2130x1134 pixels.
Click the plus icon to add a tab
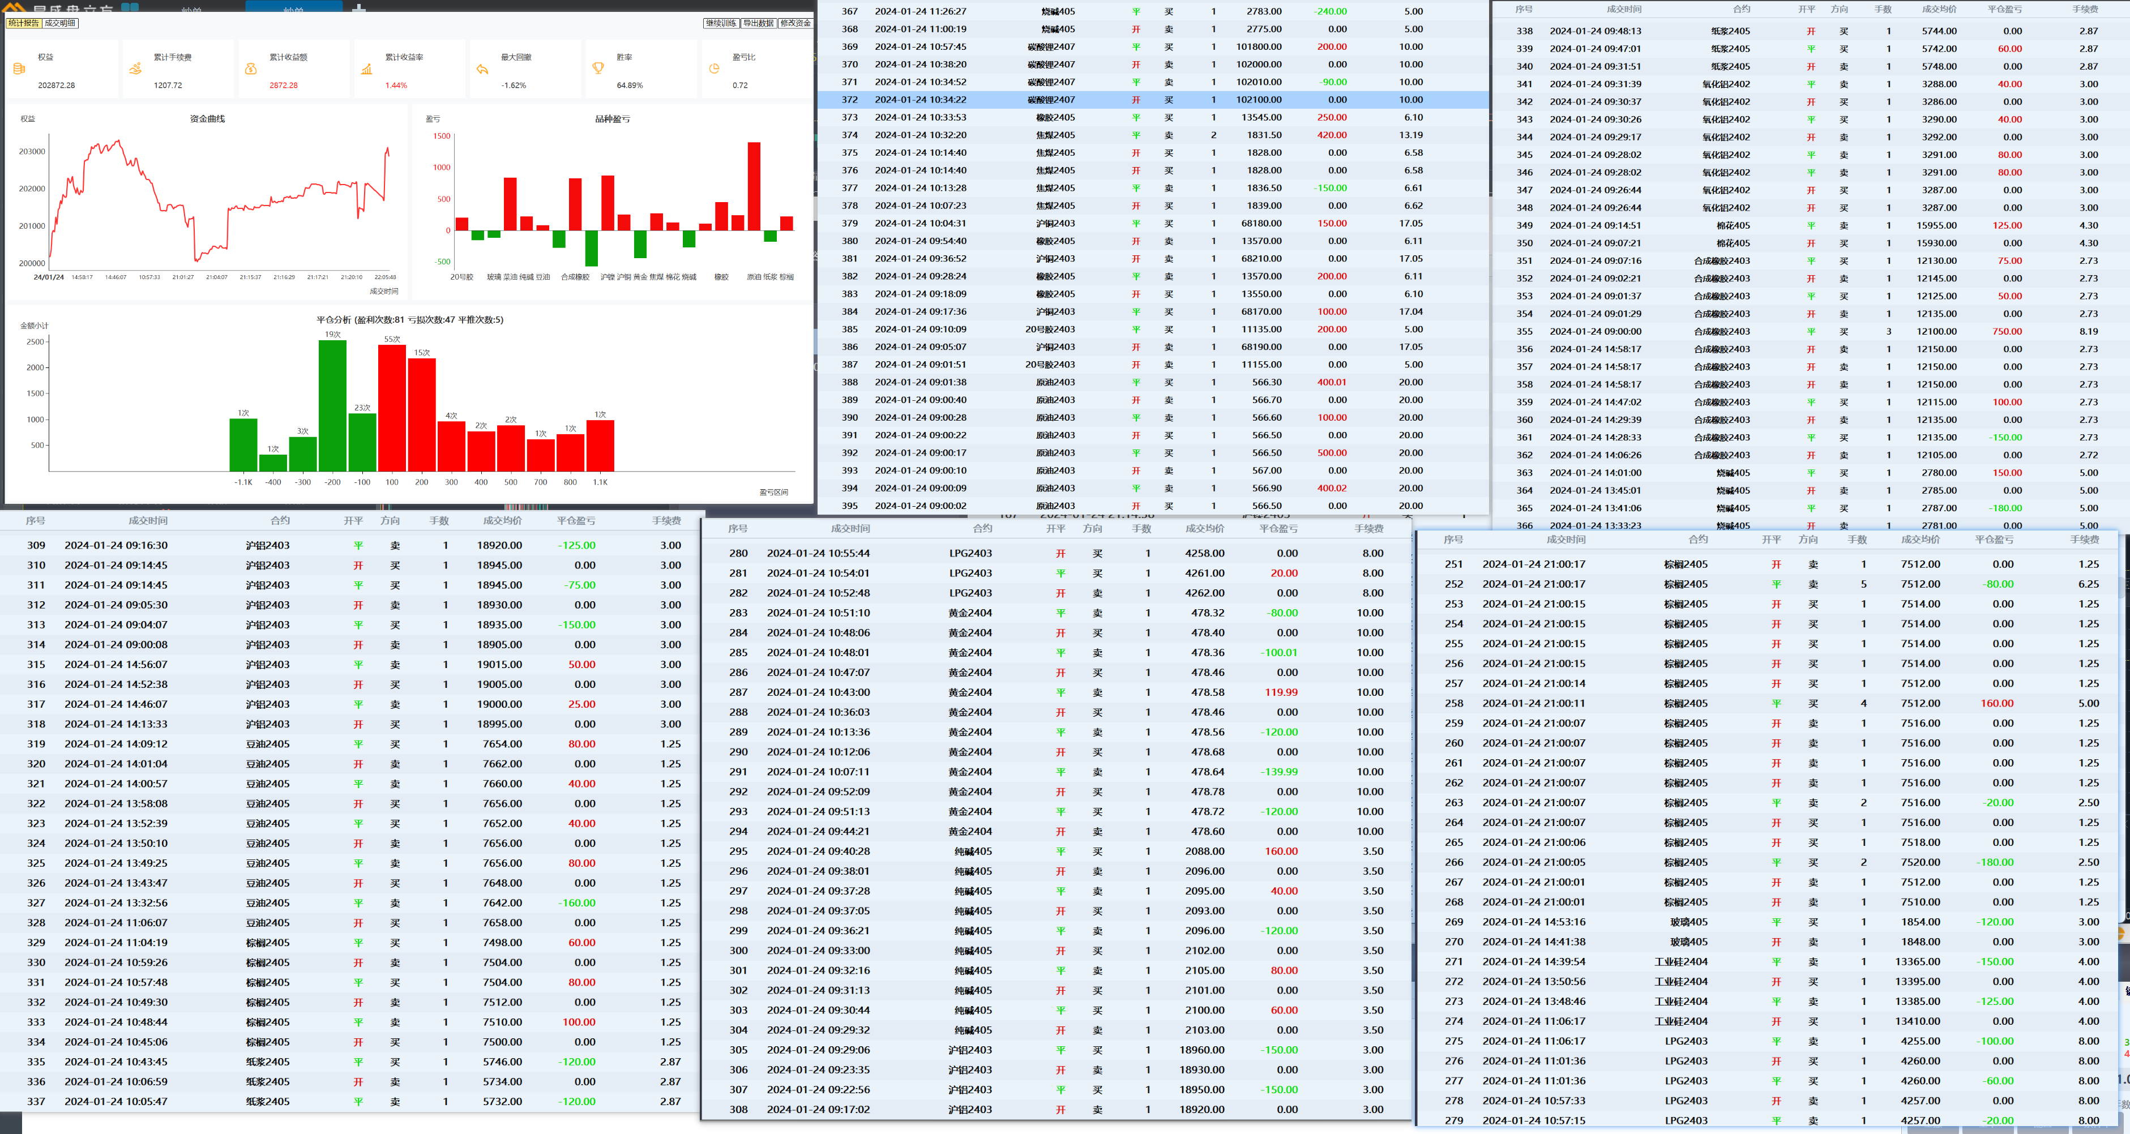click(359, 8)
